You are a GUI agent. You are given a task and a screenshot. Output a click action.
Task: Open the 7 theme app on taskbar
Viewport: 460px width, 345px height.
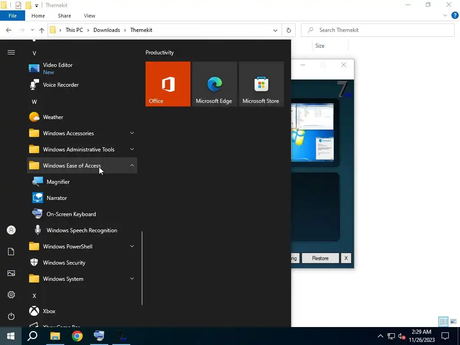121,336
